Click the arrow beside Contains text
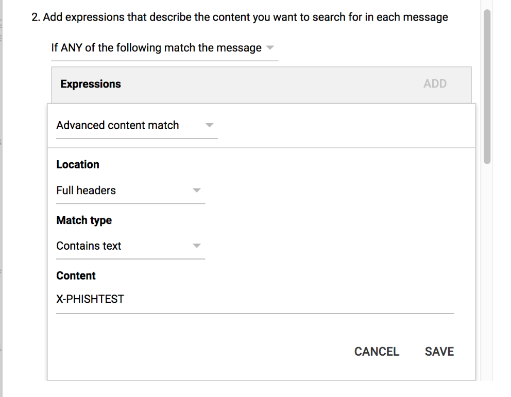Image resolution: width=511 pixels, height=397 pixels. coord(196,246)
